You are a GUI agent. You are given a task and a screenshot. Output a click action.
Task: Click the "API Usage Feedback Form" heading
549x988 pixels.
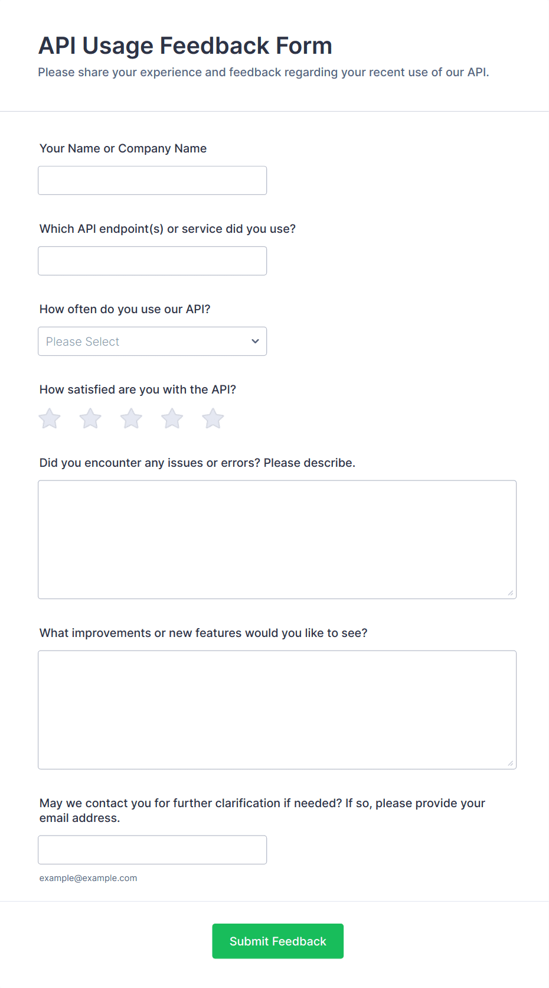coord(185,46)
